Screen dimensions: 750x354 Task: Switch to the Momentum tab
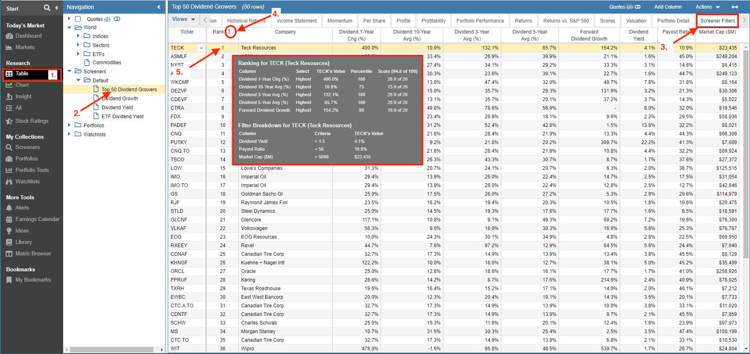tap(340, 21)
